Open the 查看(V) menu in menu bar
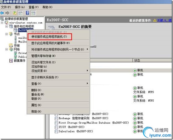Screen dimensions: 173x140 click(34, 7)
